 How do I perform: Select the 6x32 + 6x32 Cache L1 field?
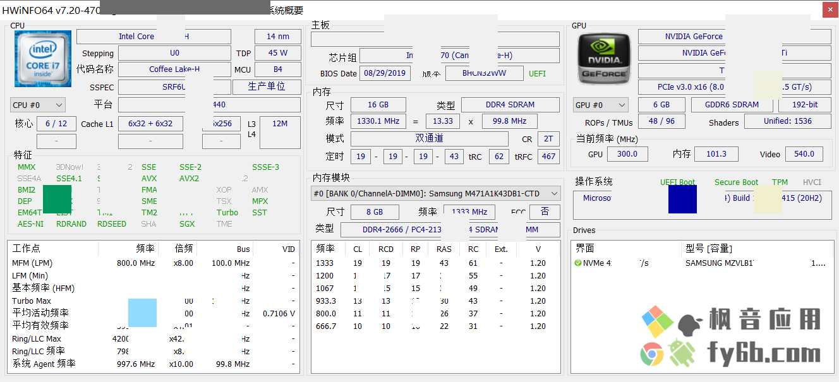point(150,124)
